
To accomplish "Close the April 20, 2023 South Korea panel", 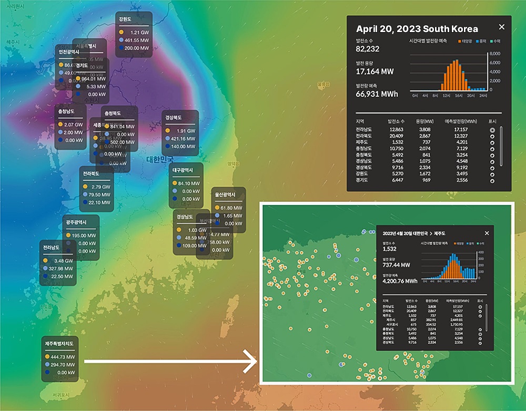I will coord(501,27).
